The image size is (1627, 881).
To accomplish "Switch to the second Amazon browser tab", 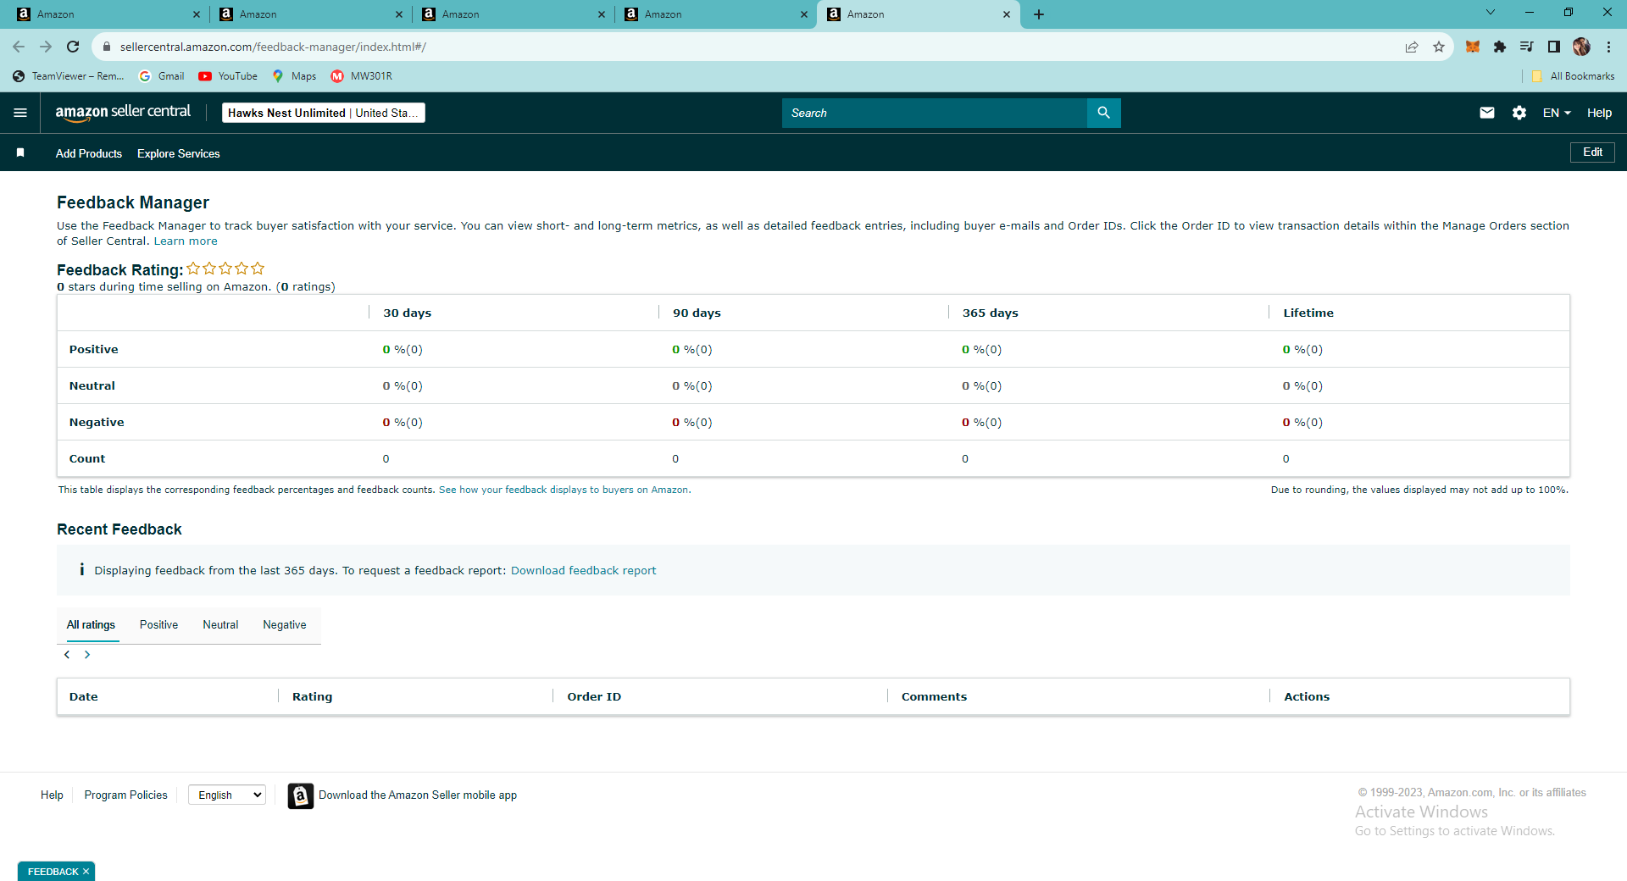I will pyautogui.click(x=310, y=14).
